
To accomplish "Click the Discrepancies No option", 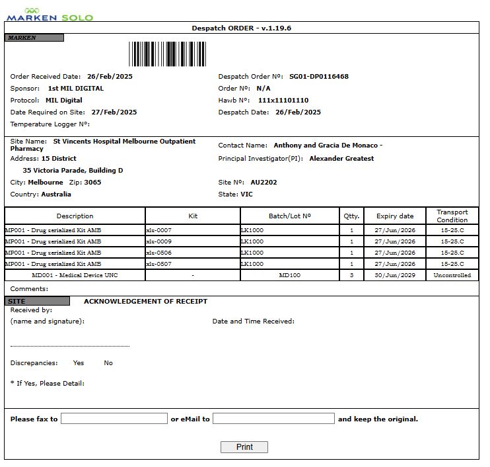I will pos(108,362).
